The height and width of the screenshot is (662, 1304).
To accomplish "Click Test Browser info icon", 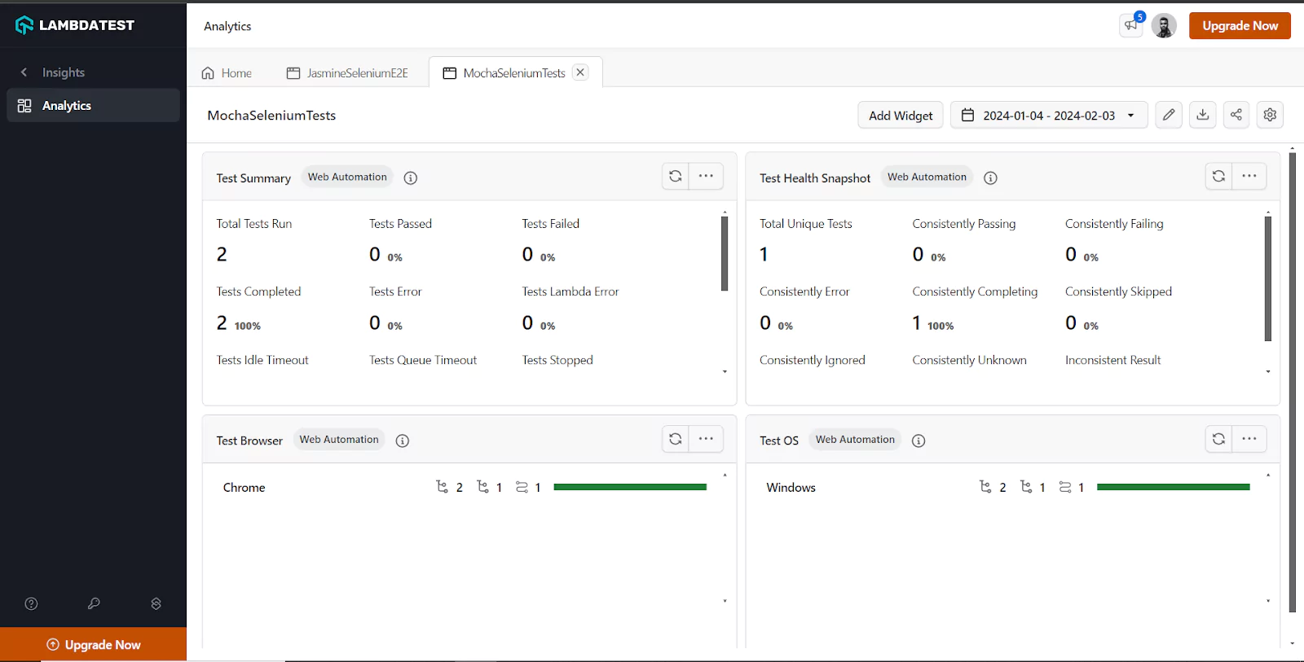I will click(x=403, y=441).
